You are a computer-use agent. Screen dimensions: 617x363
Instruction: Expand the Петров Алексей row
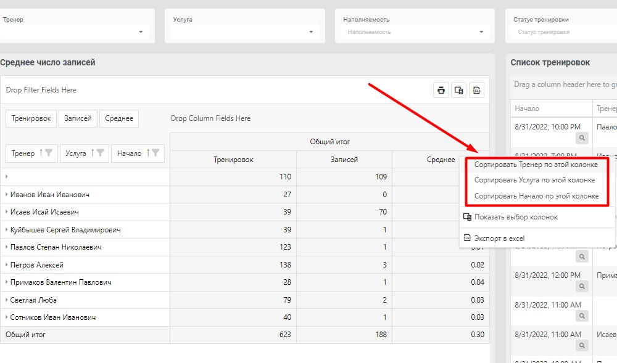(x=6, y=265)
